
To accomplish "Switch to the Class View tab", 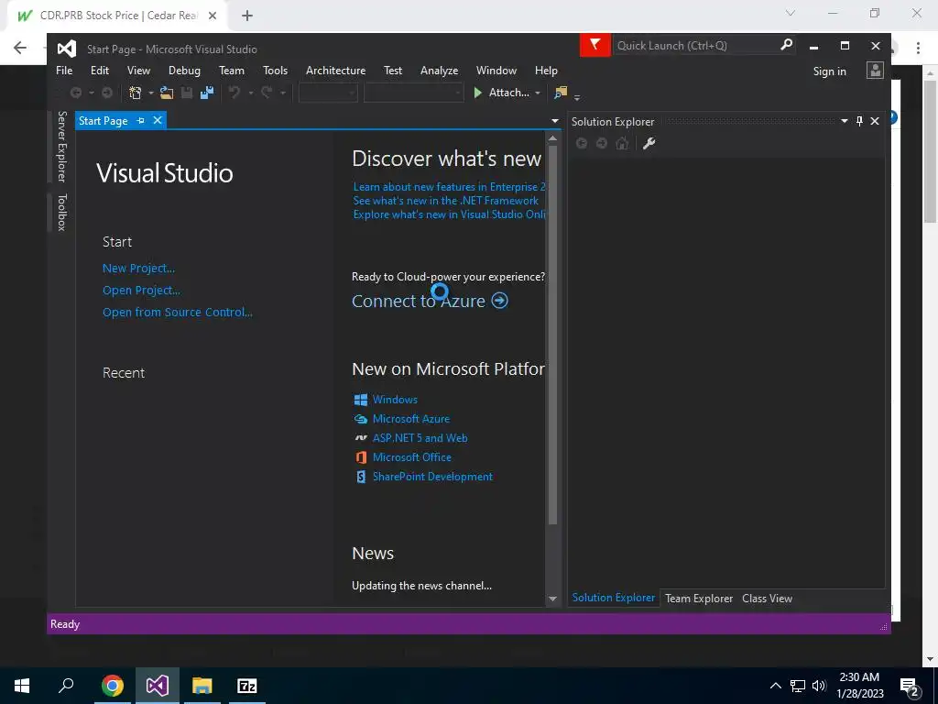I will [767, 598].
